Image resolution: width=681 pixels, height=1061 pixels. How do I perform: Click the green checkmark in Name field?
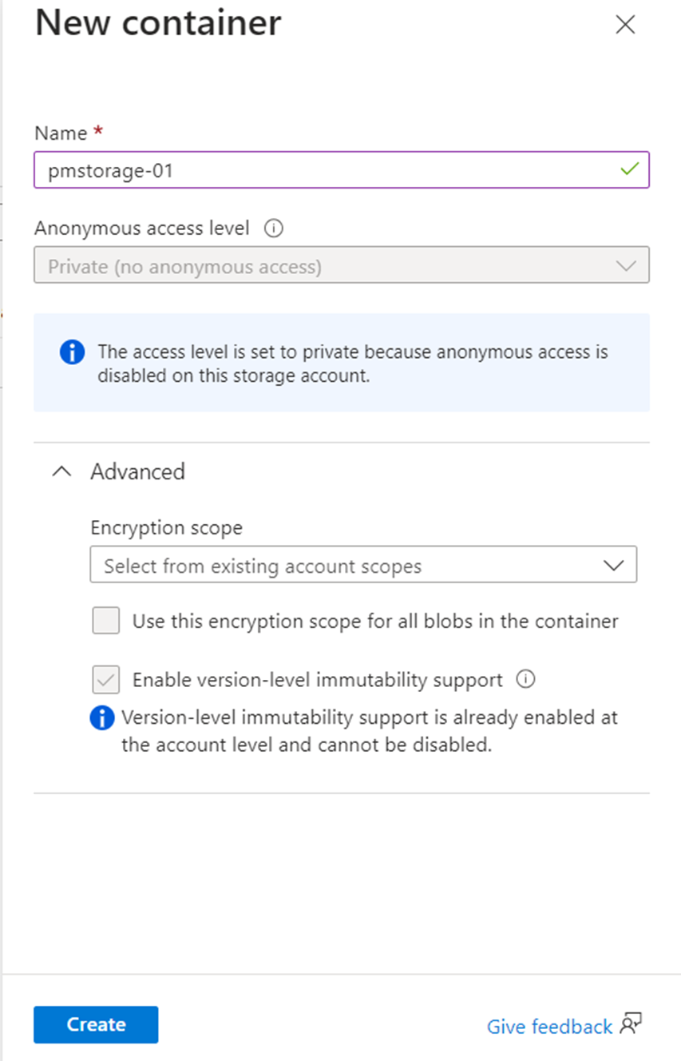point(630,169)
